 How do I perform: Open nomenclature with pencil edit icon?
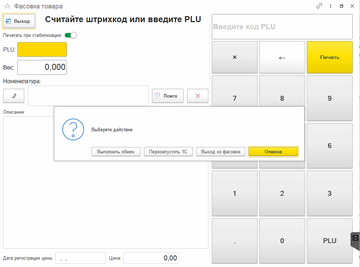coord(14,96)
